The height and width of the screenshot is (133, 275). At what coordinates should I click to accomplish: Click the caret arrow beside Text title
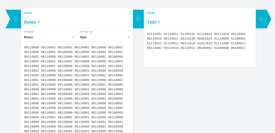pos(158,22)
